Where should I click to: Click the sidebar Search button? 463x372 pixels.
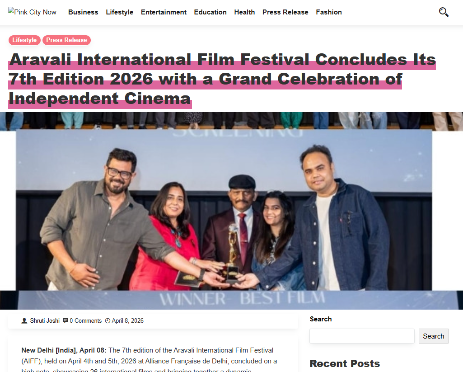[x=434, y=336]
